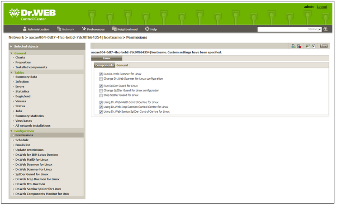Screen dimensions: 337x206
Task: Click the Preferences wrench icon
Action: coord(84,29)
